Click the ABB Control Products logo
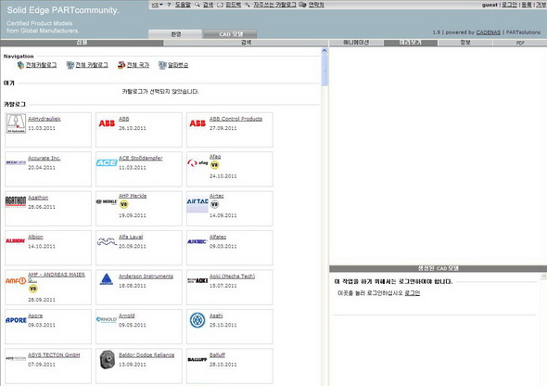 [x=197, y=123]
